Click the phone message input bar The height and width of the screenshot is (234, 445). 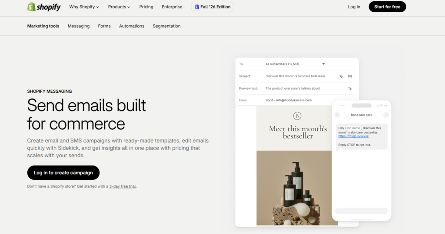pyautogui.click(x=361, y=211)
